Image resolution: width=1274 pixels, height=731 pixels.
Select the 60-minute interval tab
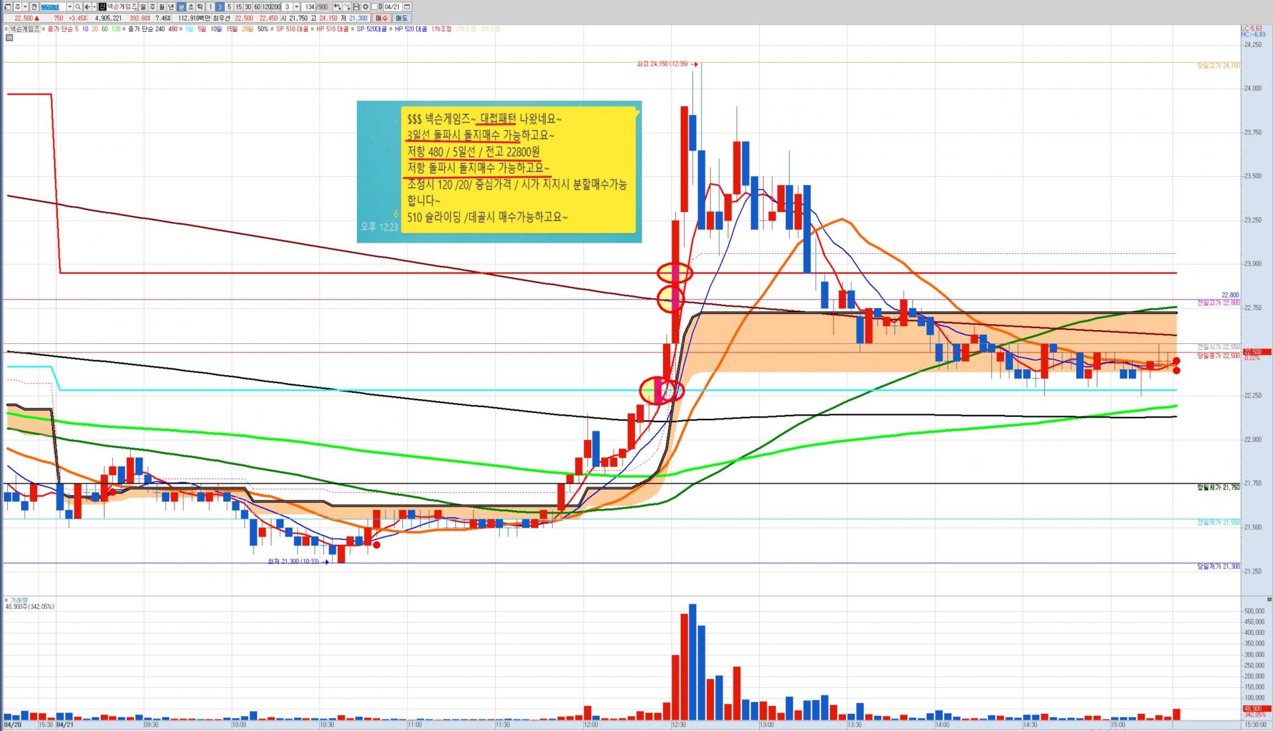point(257,7)
